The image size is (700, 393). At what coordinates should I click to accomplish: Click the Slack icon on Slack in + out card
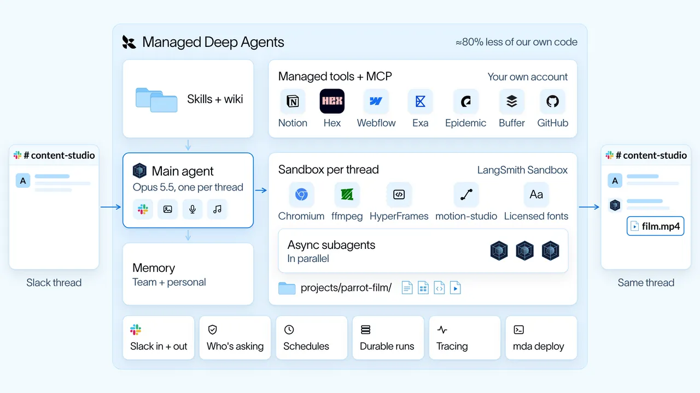[x=136, y=330]
